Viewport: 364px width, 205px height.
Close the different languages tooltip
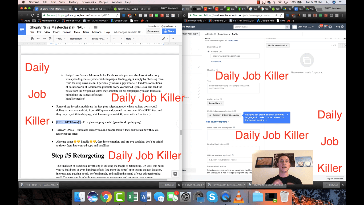click(287, 115)
